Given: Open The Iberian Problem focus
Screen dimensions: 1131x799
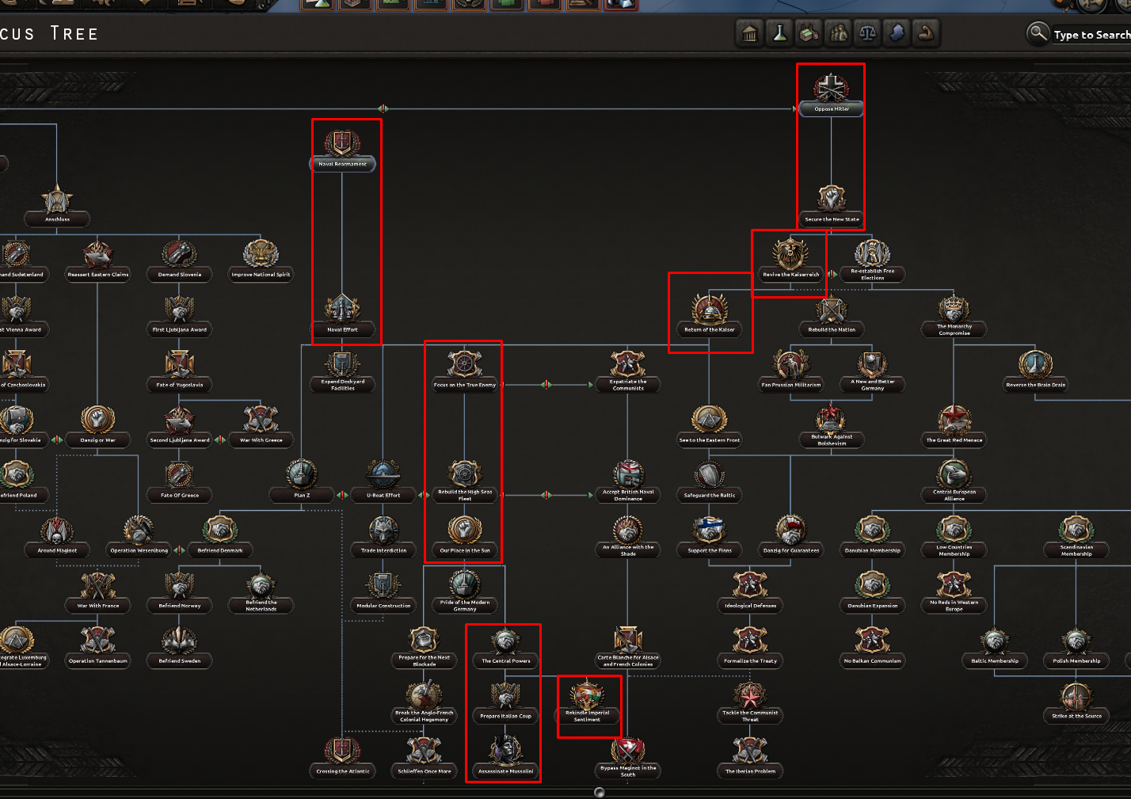Looking at the screenshot, I should coord(750,757).
